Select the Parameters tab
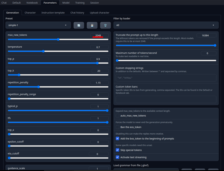 50,3
